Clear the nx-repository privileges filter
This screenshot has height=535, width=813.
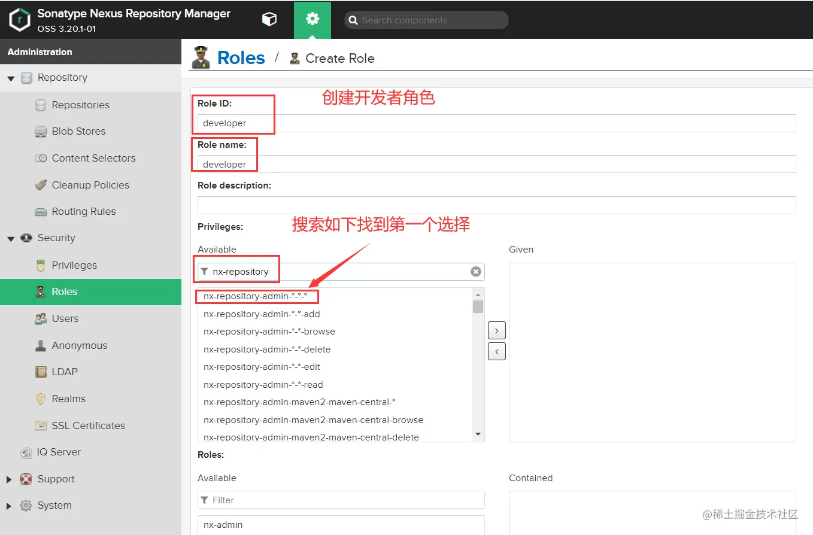pos(476,272)
